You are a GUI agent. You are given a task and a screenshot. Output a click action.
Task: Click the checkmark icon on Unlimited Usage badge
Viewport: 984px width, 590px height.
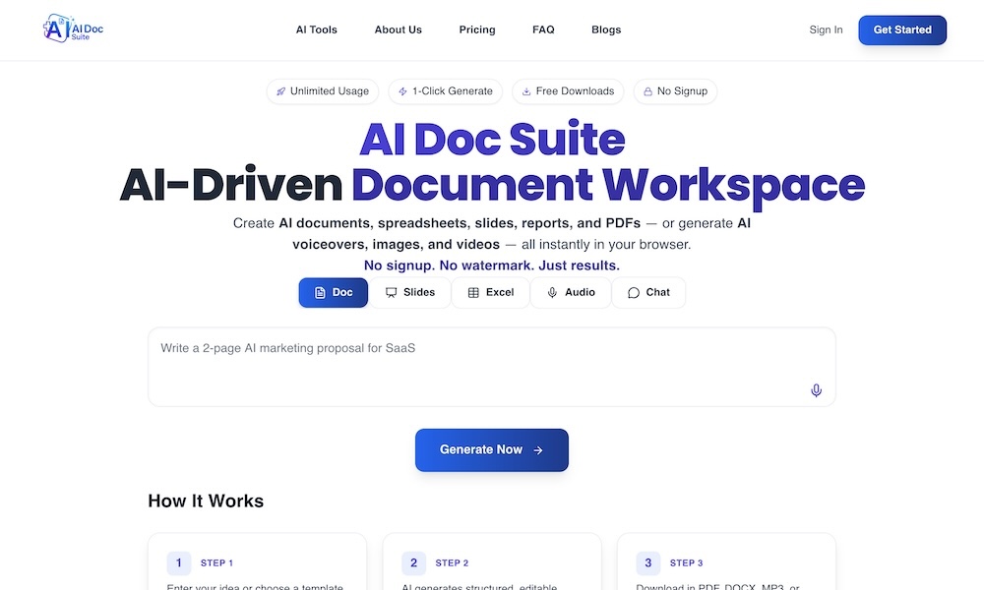tap(279, 90)
